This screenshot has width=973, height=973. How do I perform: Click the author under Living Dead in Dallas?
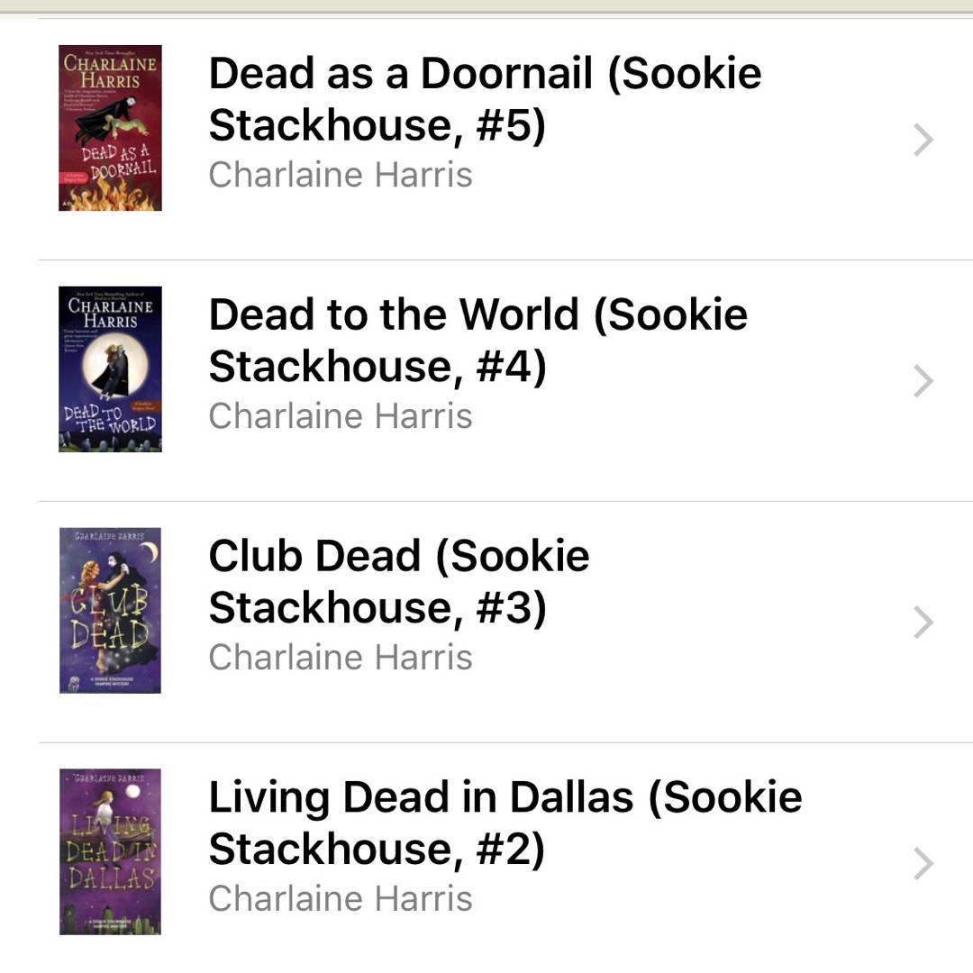point(341,898)
